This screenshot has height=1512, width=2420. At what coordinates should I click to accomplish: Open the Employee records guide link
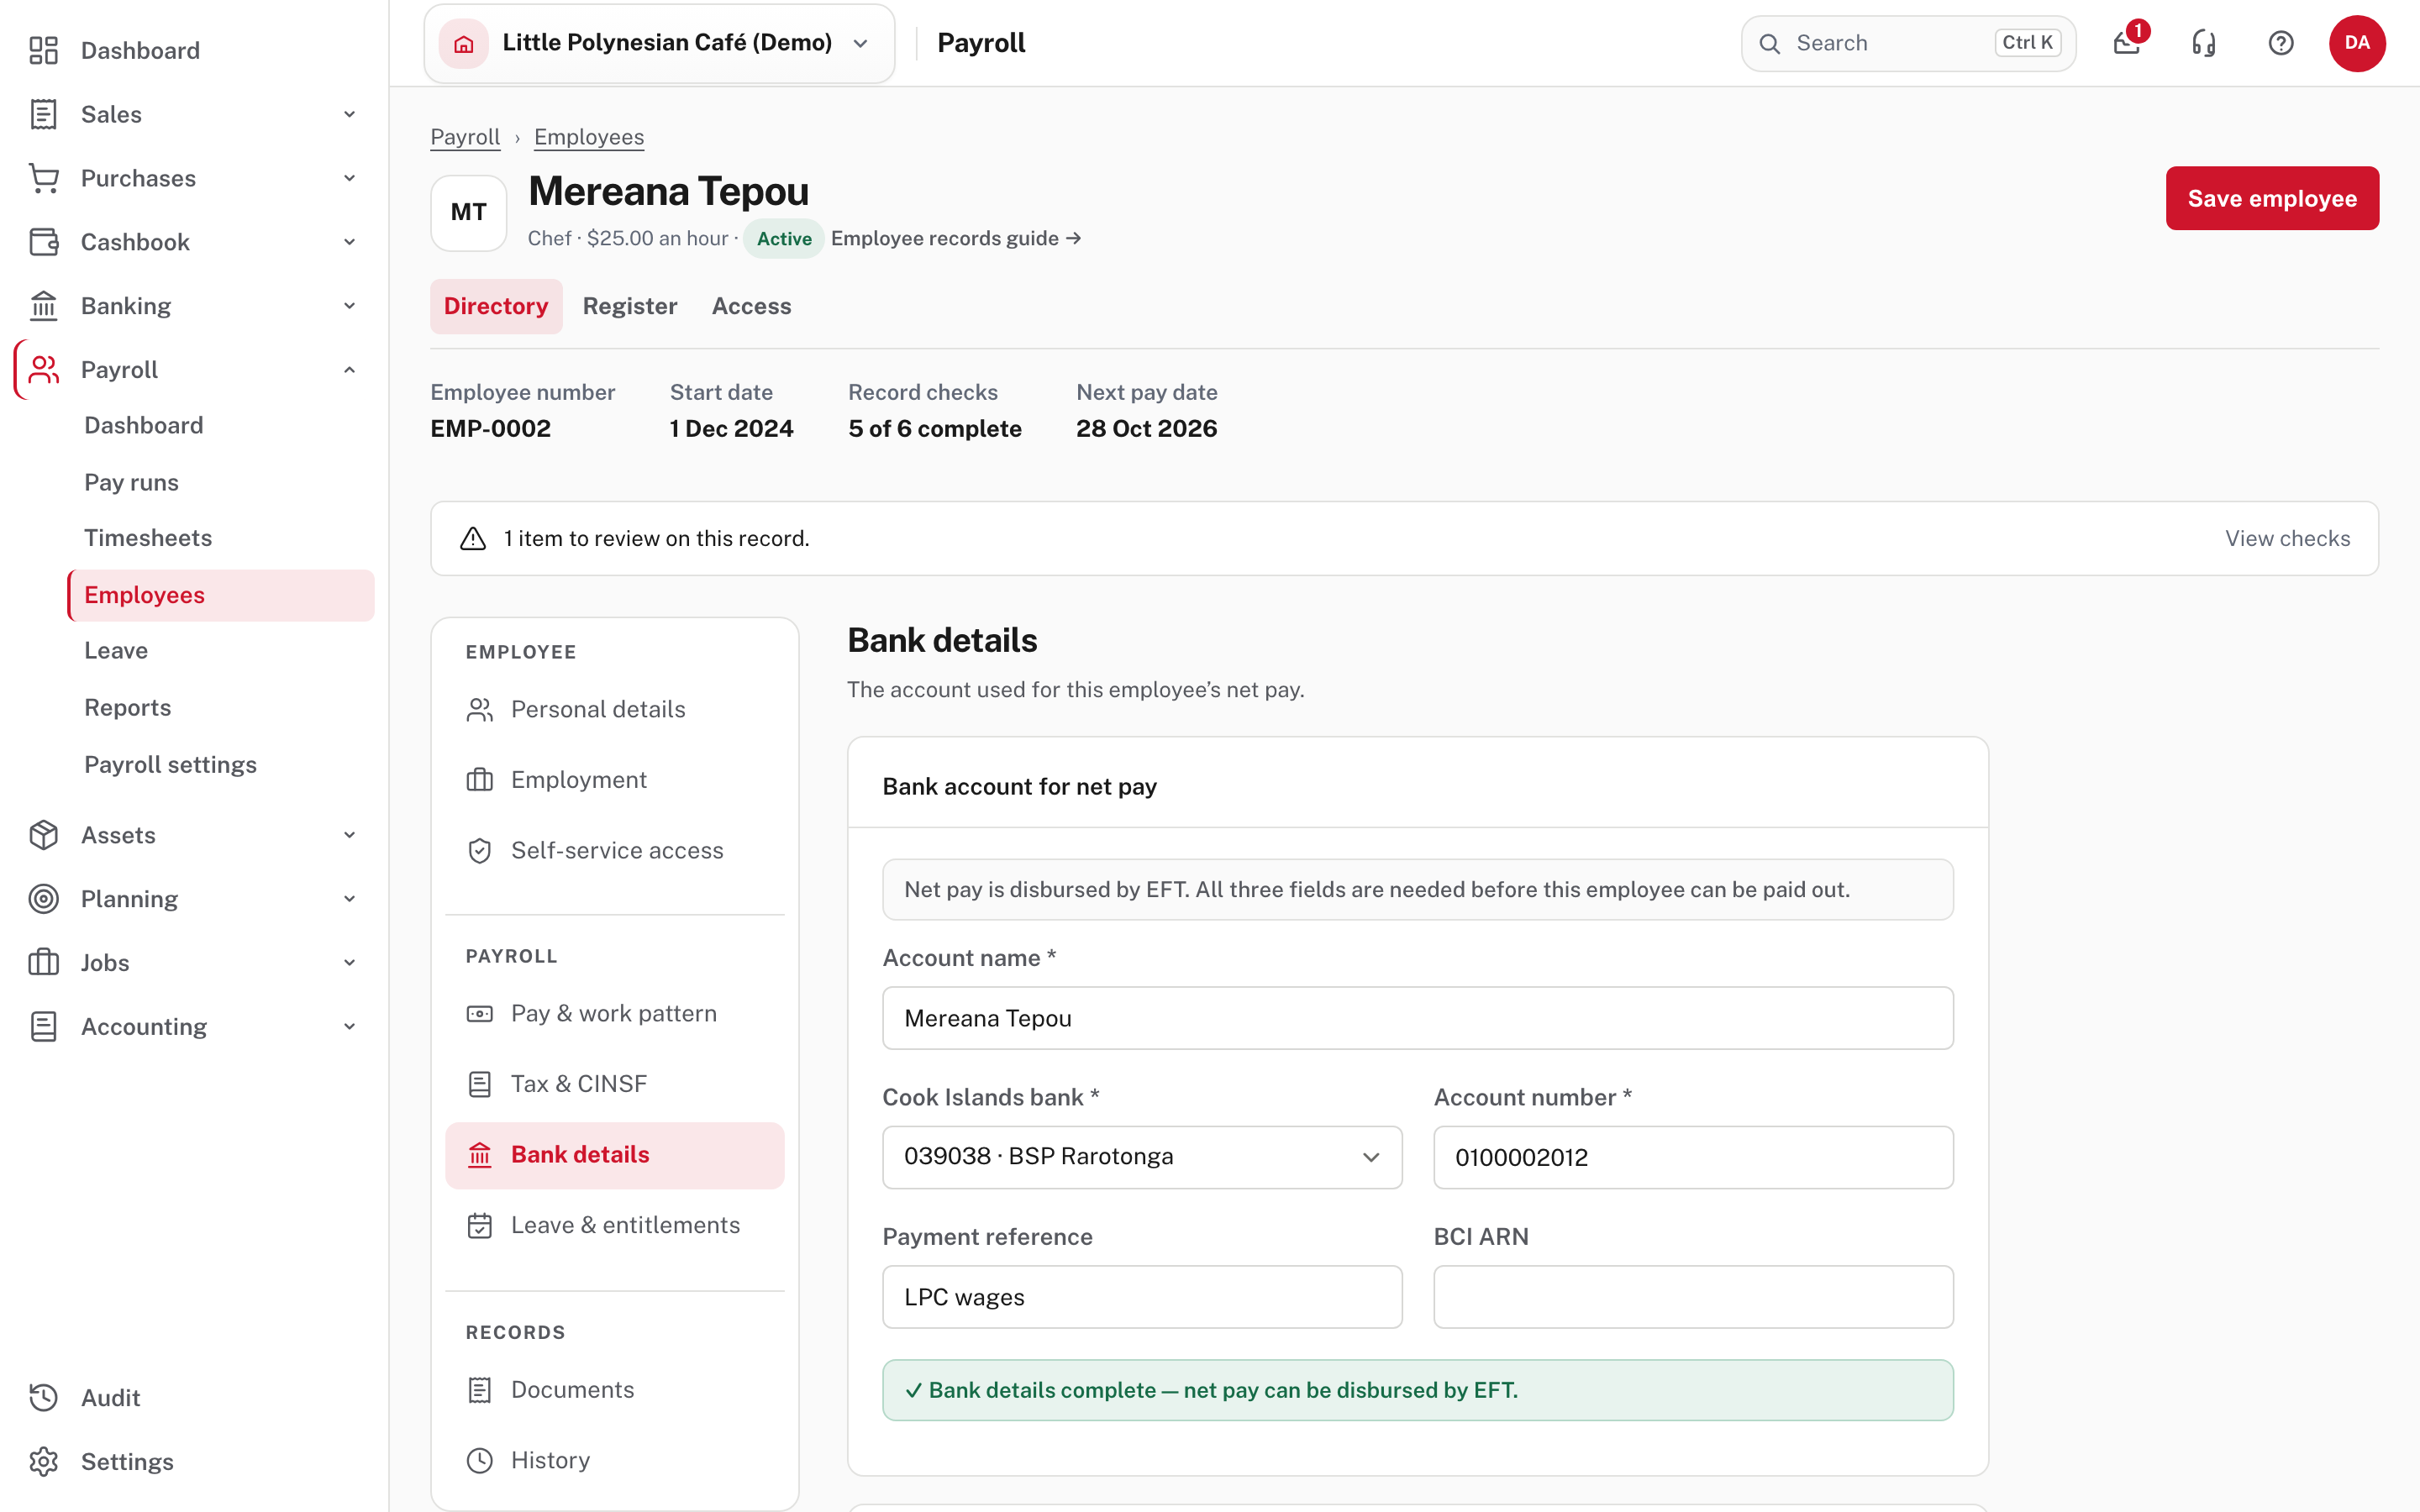tap(956, 238)
